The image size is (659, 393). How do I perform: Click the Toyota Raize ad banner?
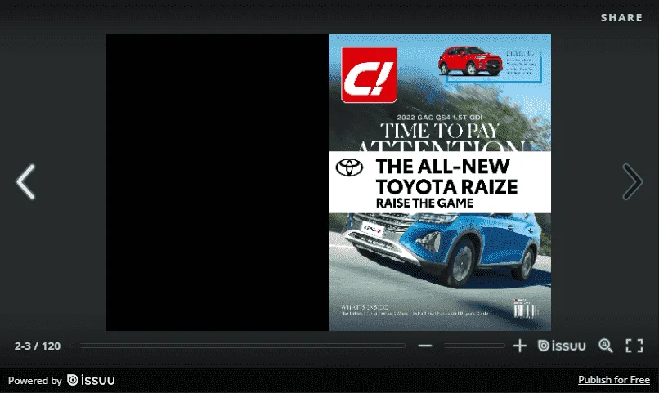click(x=440, y=182)
